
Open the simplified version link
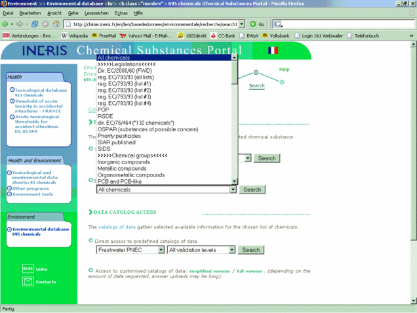[x=210, y=271]
